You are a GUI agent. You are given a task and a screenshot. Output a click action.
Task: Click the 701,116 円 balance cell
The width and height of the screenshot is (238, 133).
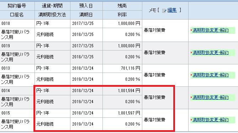[x=122, y=68]
